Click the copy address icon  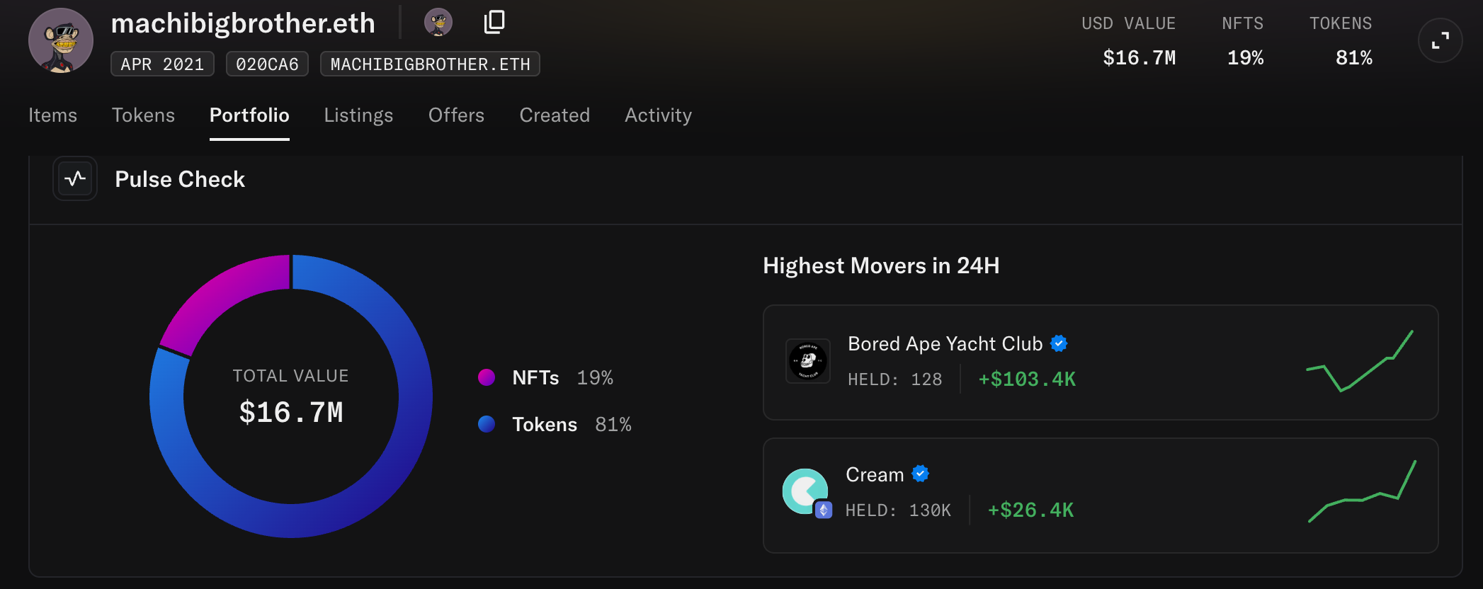coord(494,22)
